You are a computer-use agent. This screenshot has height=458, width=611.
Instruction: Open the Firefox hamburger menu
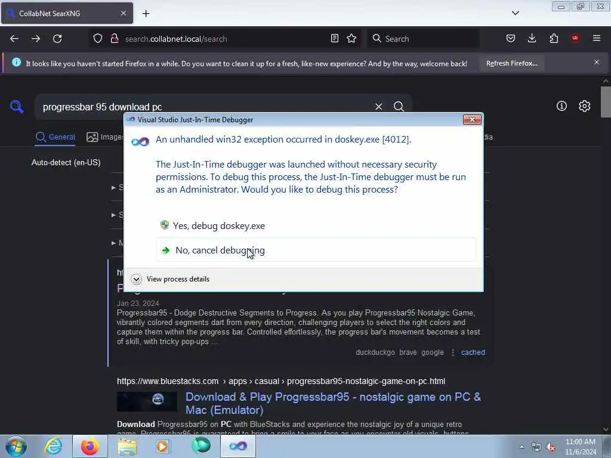point(597,38)
